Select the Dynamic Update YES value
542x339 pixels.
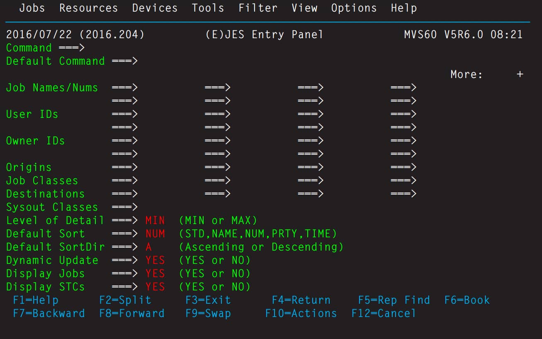click(x=155, y=260)
